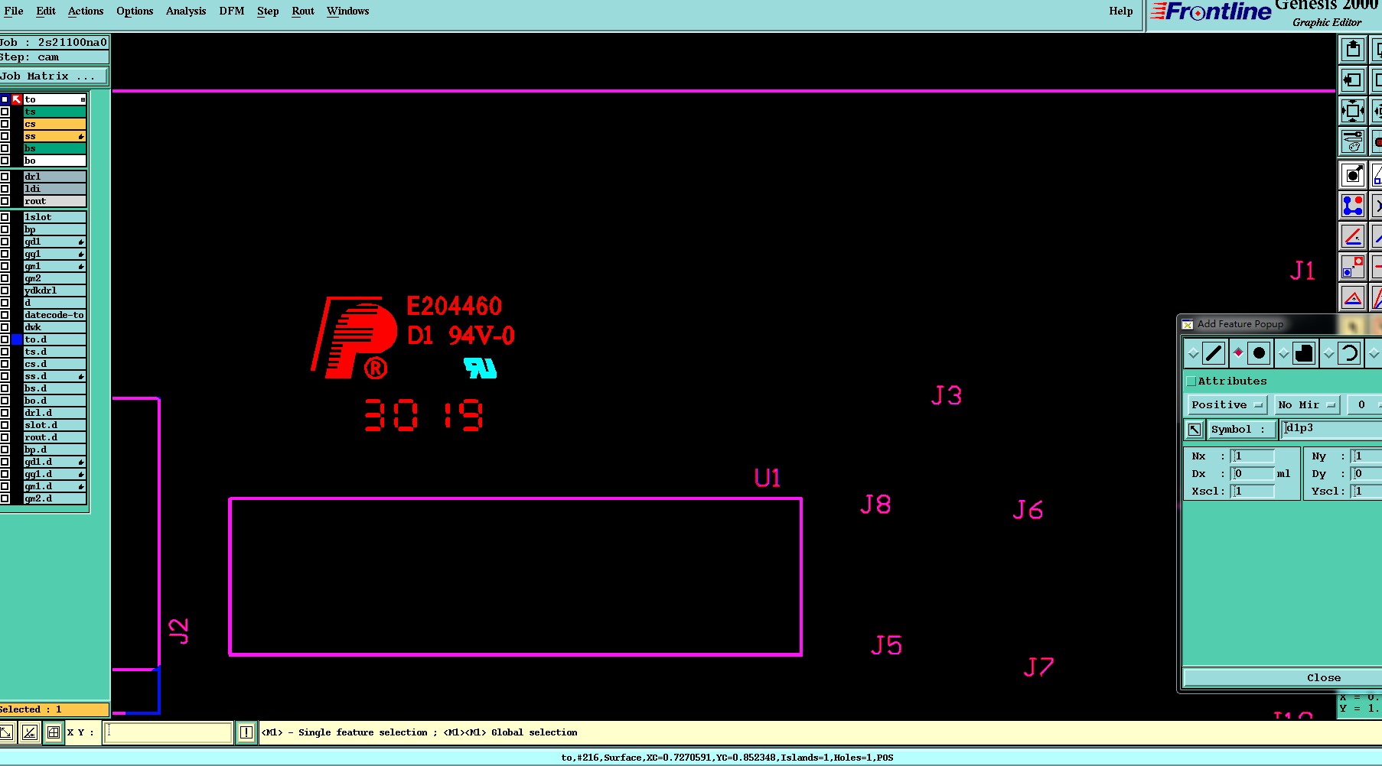The height and width of the screenshot is (766, 1382).
Task: Select the rout.d layer row
Action: (x=54, y=437)
